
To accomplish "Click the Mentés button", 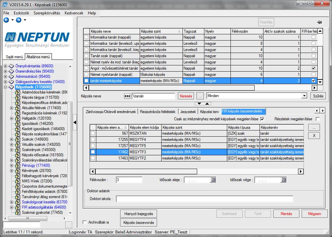I will pyautogui.click(x=286, y=214).
